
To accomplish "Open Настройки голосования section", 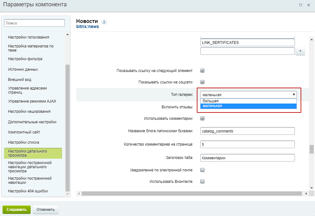I will click(x=28, y=37).
